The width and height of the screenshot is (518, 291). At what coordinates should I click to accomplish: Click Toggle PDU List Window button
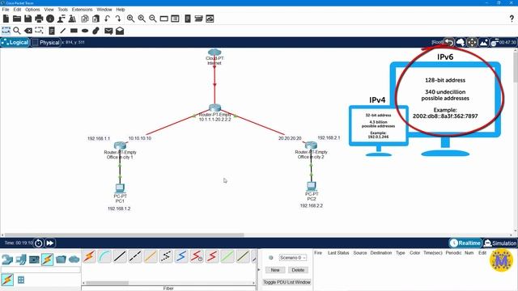[x=287, y=282]
